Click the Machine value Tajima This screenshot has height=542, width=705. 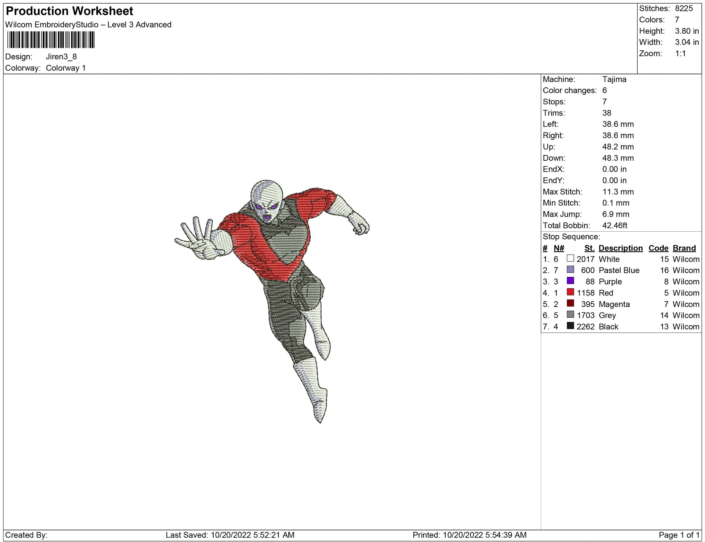coord(614,79)
